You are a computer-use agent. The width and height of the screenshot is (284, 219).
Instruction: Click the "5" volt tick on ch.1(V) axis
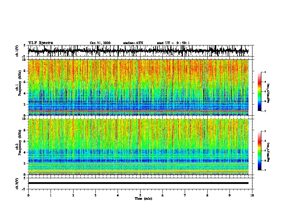[x=25, y=45]
